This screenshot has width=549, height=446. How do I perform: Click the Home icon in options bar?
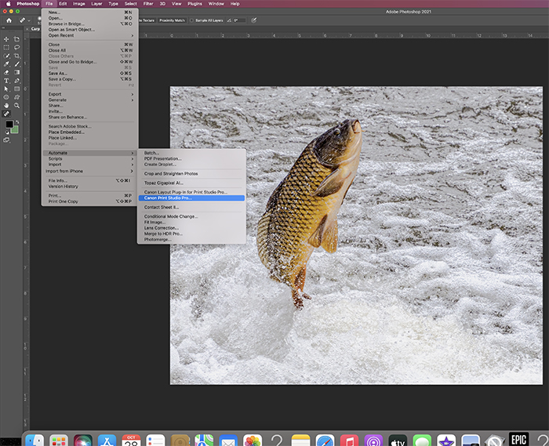tap(9, 20)
